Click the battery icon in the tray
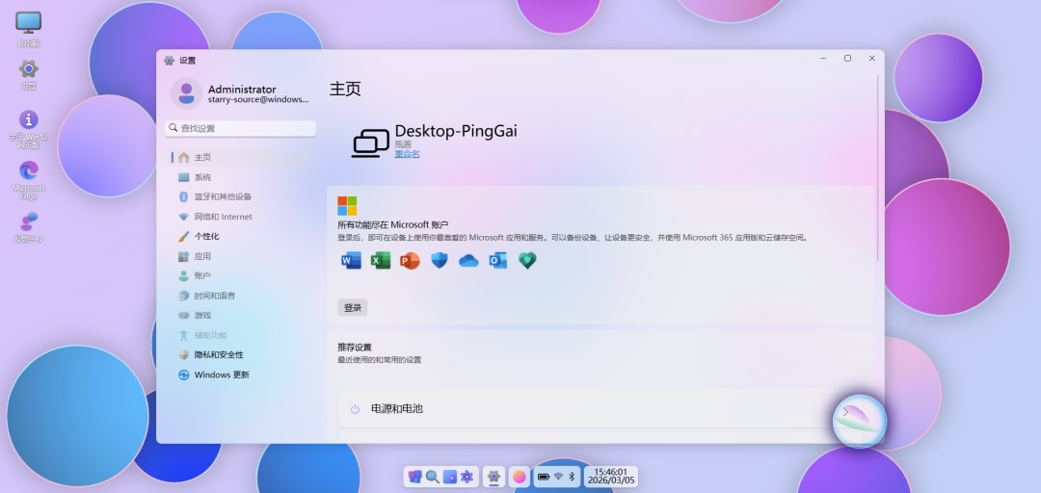 point(544,477)
